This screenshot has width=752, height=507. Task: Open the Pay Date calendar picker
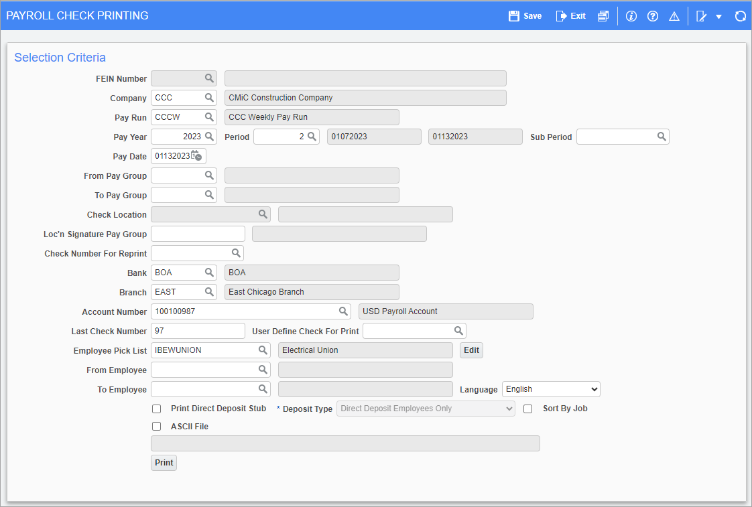point(196,156)
